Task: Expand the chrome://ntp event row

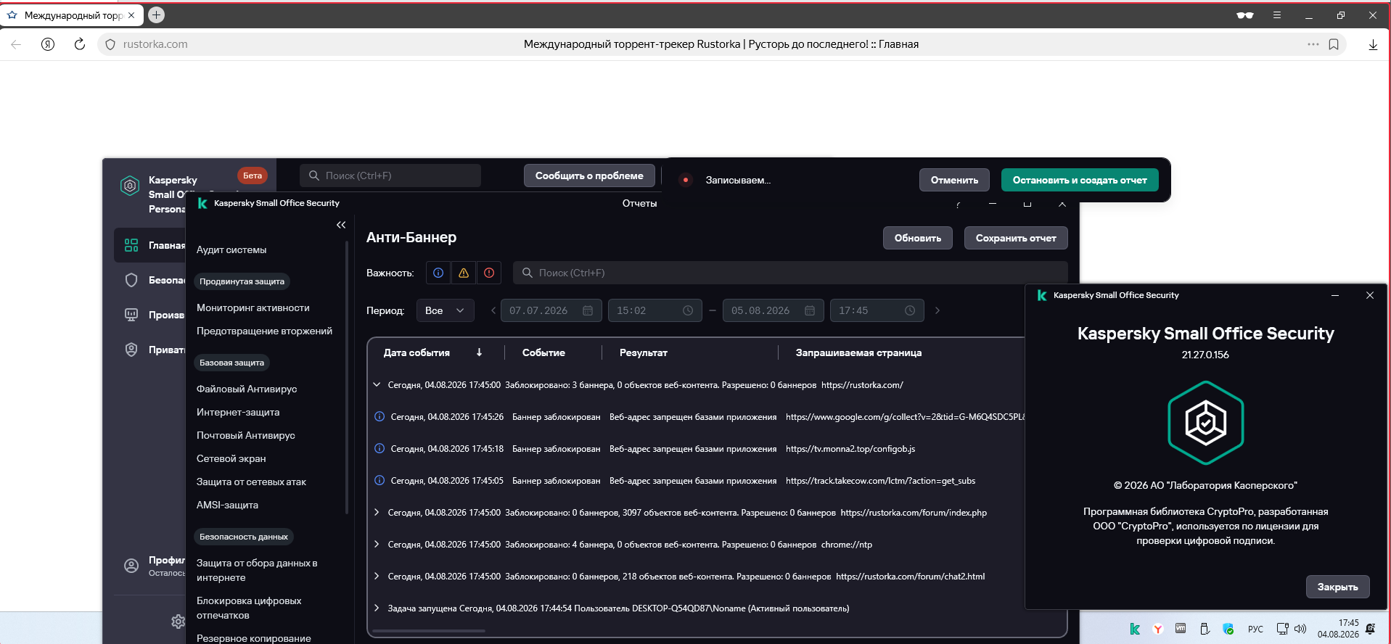Action: click(x=377, y=544)
